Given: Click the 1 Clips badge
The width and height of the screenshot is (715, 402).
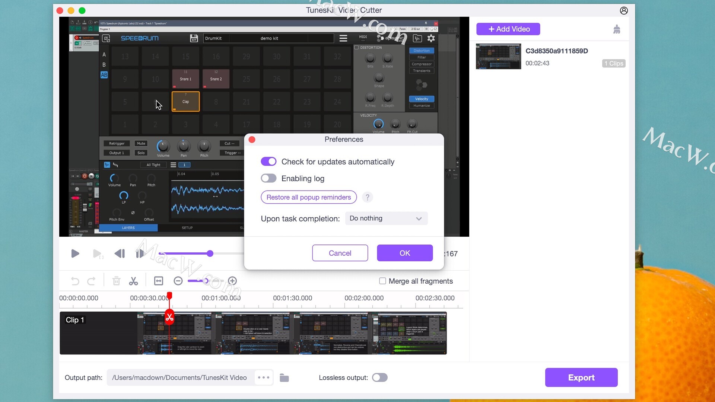Looking at the screenshot, I should [x=614, y=64].
